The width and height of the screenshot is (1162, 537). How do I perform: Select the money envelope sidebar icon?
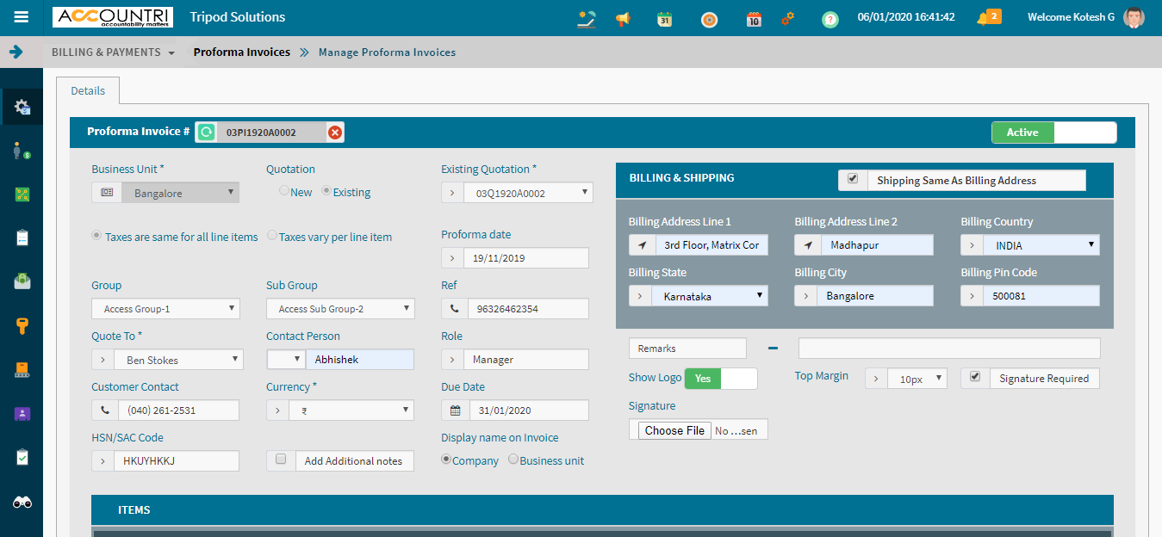pyautogui.click(x=22, y=281)
